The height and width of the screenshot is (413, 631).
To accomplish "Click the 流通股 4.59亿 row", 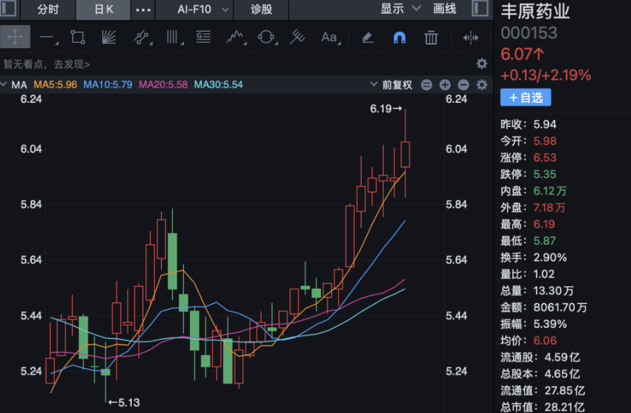I will tap(540, 358).
